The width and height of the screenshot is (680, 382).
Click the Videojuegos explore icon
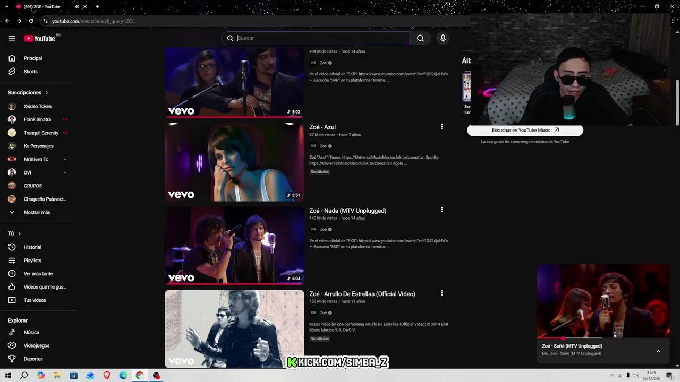(x=12, y=345)
